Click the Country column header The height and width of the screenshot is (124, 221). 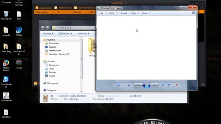click(81, 12)
